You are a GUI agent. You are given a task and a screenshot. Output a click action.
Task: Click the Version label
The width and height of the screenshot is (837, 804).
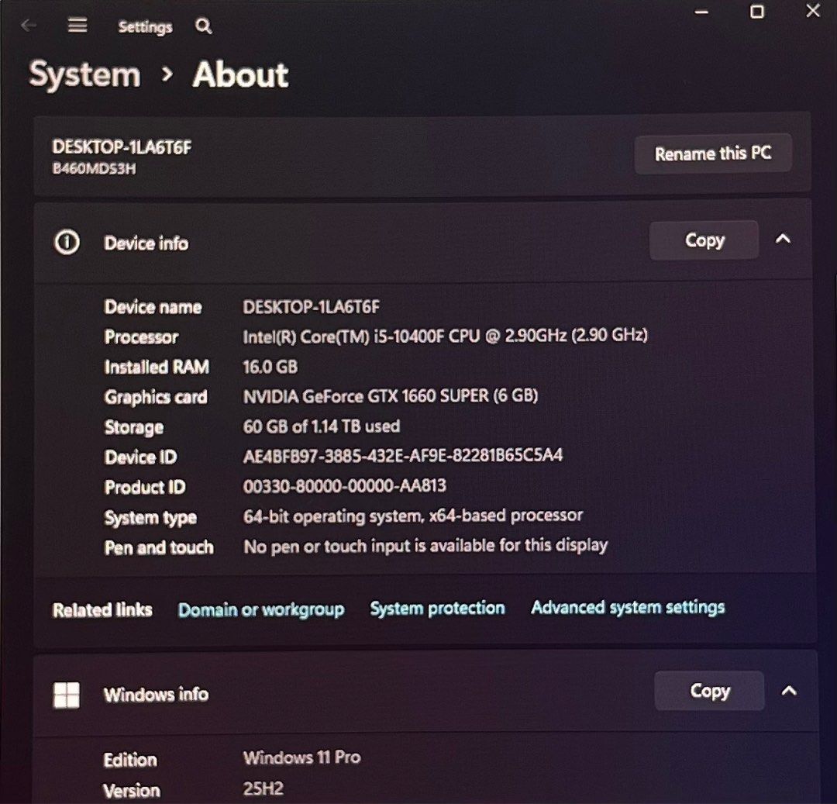[132, 790]
